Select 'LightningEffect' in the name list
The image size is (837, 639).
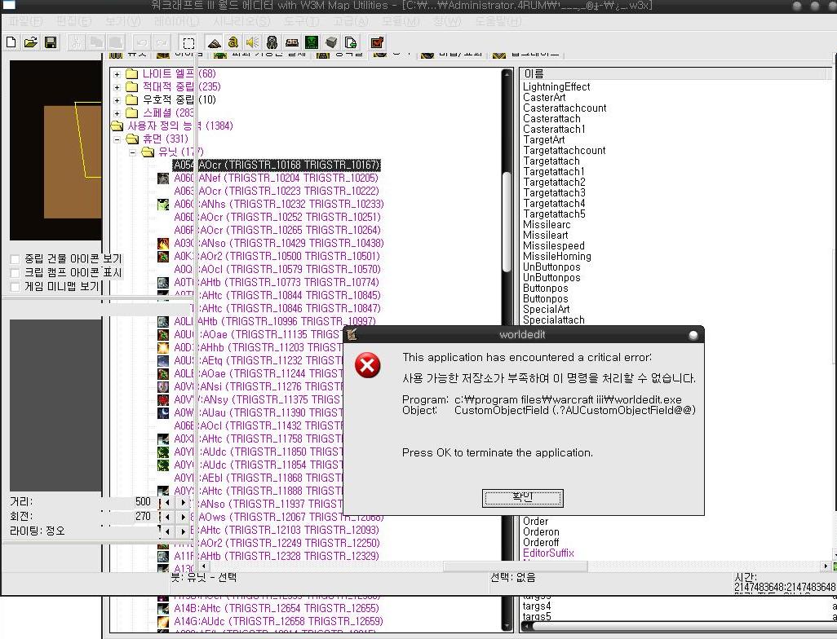click(556, 87)
